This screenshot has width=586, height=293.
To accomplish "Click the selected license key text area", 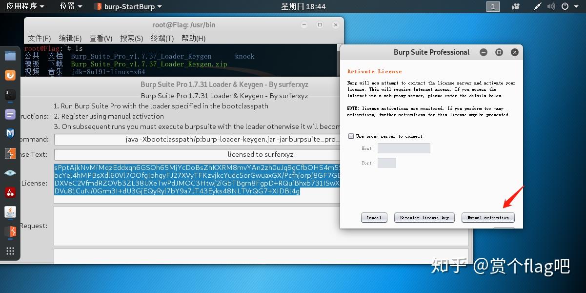I will (x=197, y=183).
